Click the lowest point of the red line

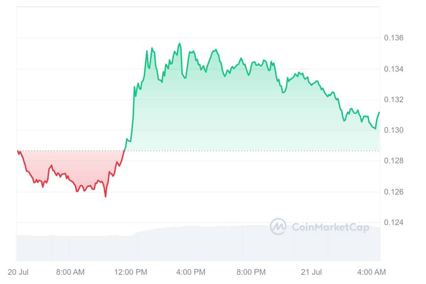point(105,196)
